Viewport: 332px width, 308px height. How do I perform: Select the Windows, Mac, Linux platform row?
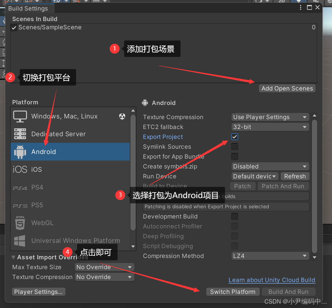click(x=70, y=116)
